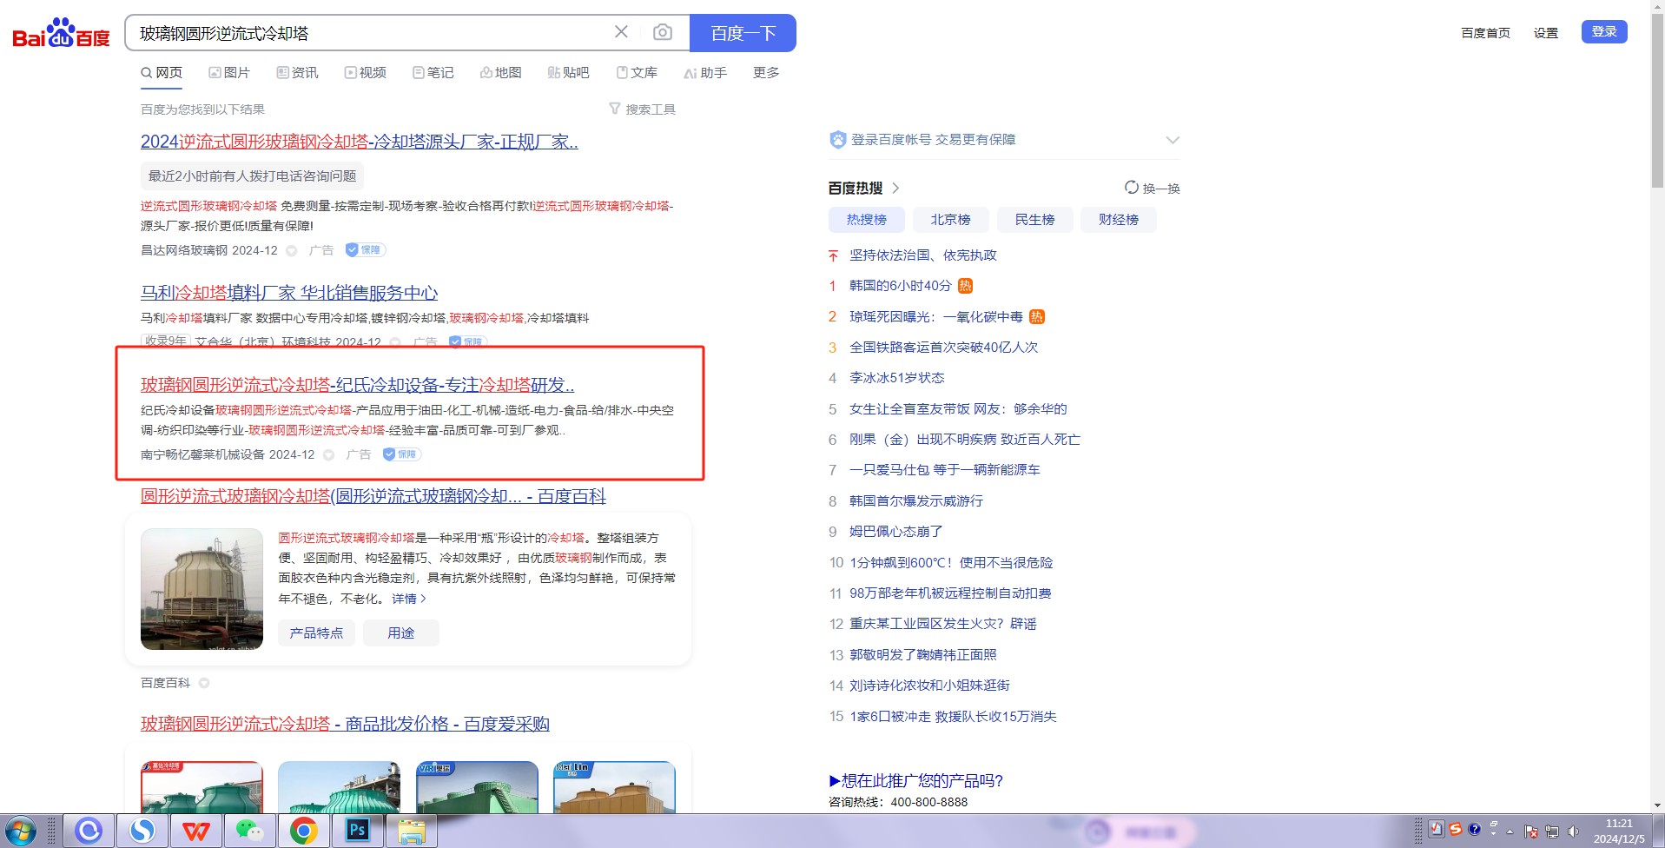Open WPS Office from the taskbar
The image size is (1665, 848).
195,831
